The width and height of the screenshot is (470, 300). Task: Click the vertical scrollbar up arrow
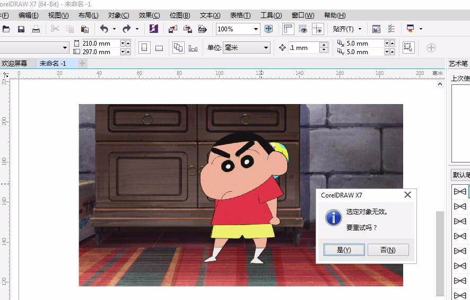pyautogui.click(x=440, y=84)
